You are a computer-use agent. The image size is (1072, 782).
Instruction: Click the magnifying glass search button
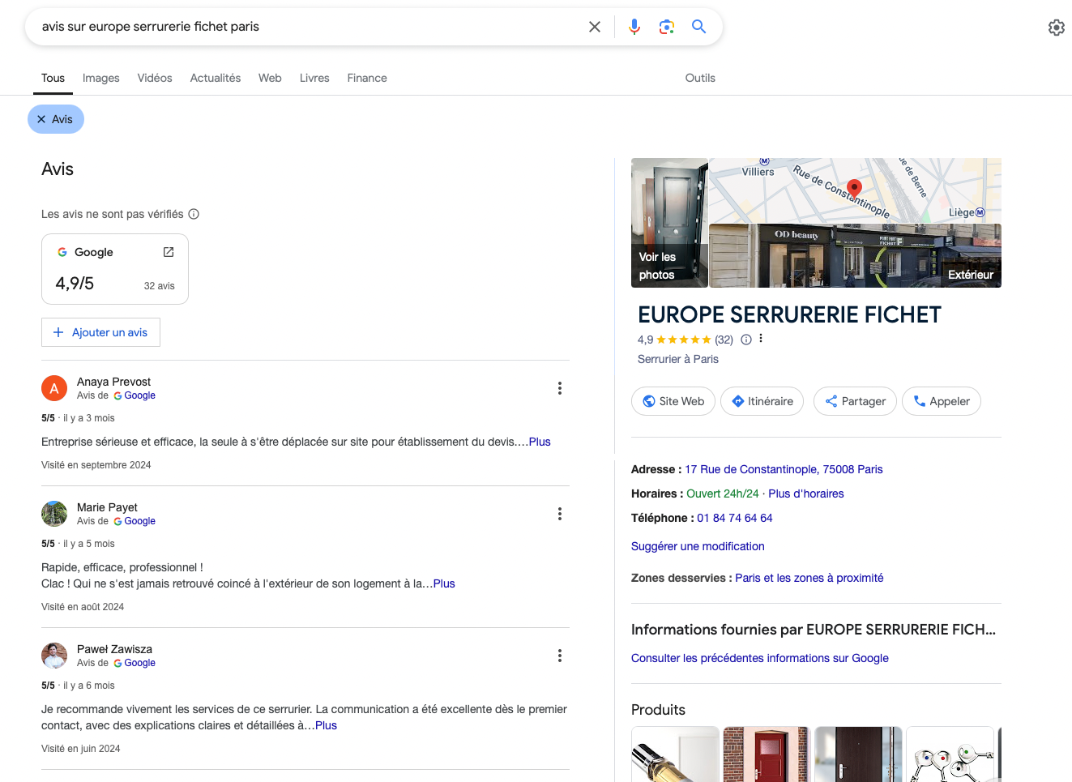698,27
